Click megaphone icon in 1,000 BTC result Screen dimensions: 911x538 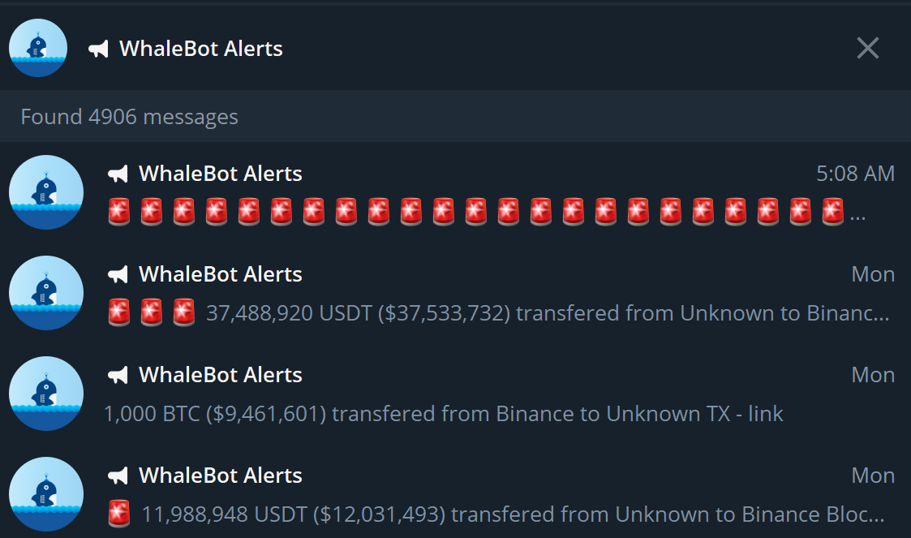point(118,375)
